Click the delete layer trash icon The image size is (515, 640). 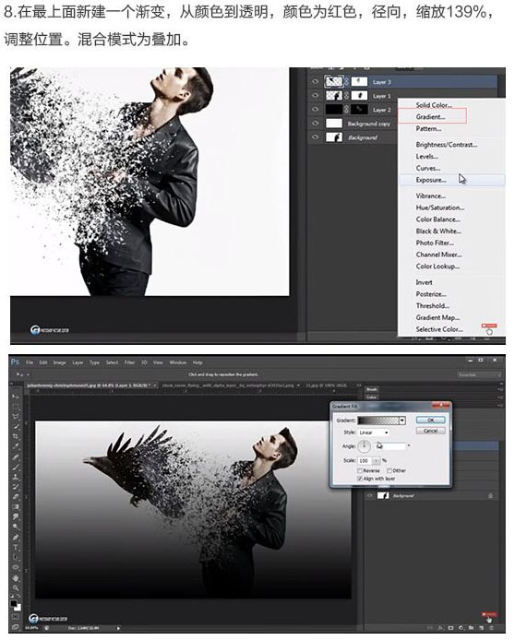tap(491, 628)
